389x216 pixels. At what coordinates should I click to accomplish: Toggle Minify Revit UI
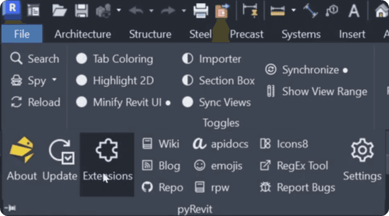[123, 102]
